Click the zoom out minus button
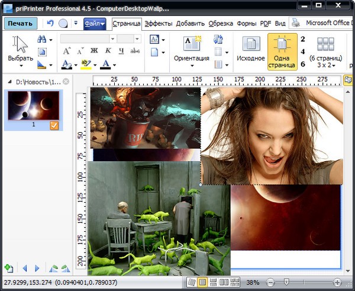355x291 pixels. point(270,283)
